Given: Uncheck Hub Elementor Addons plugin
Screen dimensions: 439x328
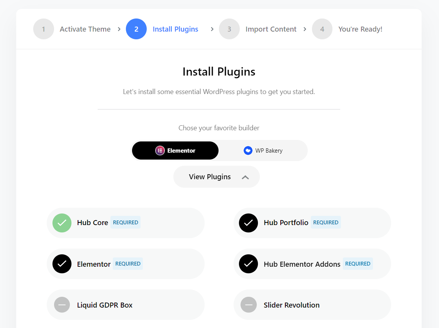Looking at the screenshot, I should (x=249, y=264).
